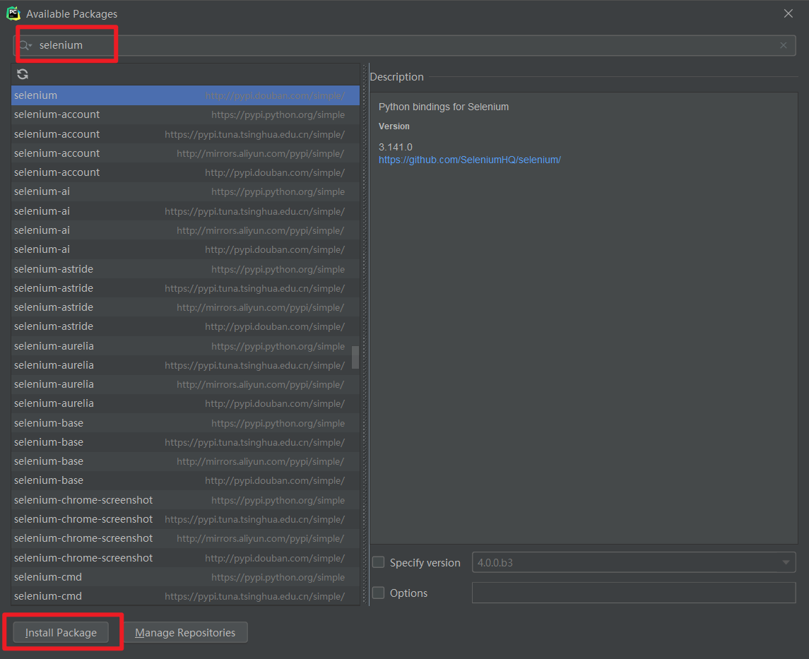Select selenium-astride from aliyun mirror
This screenshot has width=809, height=659.
point(185,307)
